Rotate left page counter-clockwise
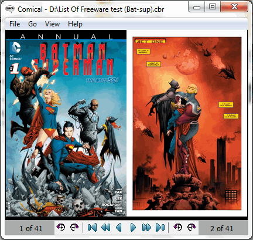Image resolution: width=253 pixels, height=240 pixels. click(60, 228)
